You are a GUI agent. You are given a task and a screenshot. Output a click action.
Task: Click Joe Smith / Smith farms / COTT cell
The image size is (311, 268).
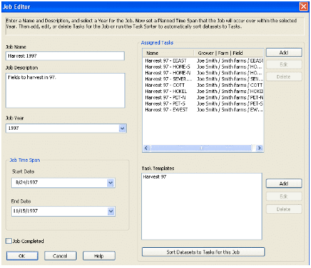point(230,85)
